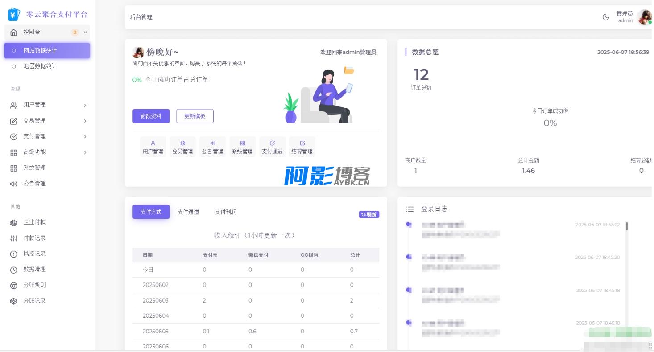Click the login log scrollbar
This screenshot has height=352, width=654.
(627, 226)
